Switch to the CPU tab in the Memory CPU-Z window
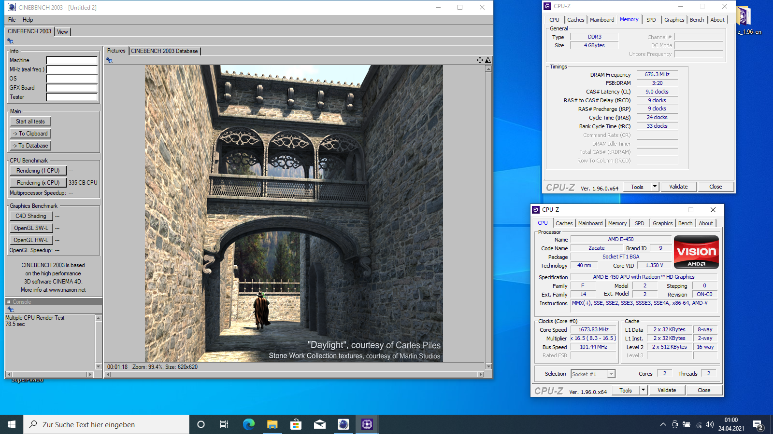 [554, 20]
